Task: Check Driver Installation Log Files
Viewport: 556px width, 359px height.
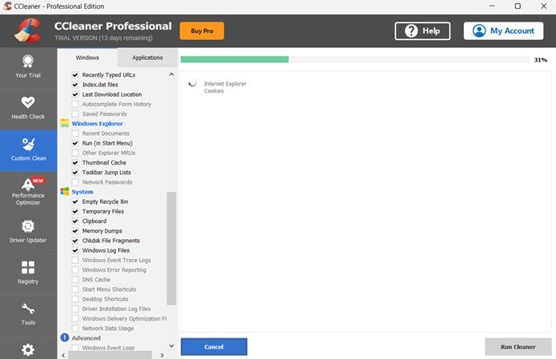Action: pos(75,309)
